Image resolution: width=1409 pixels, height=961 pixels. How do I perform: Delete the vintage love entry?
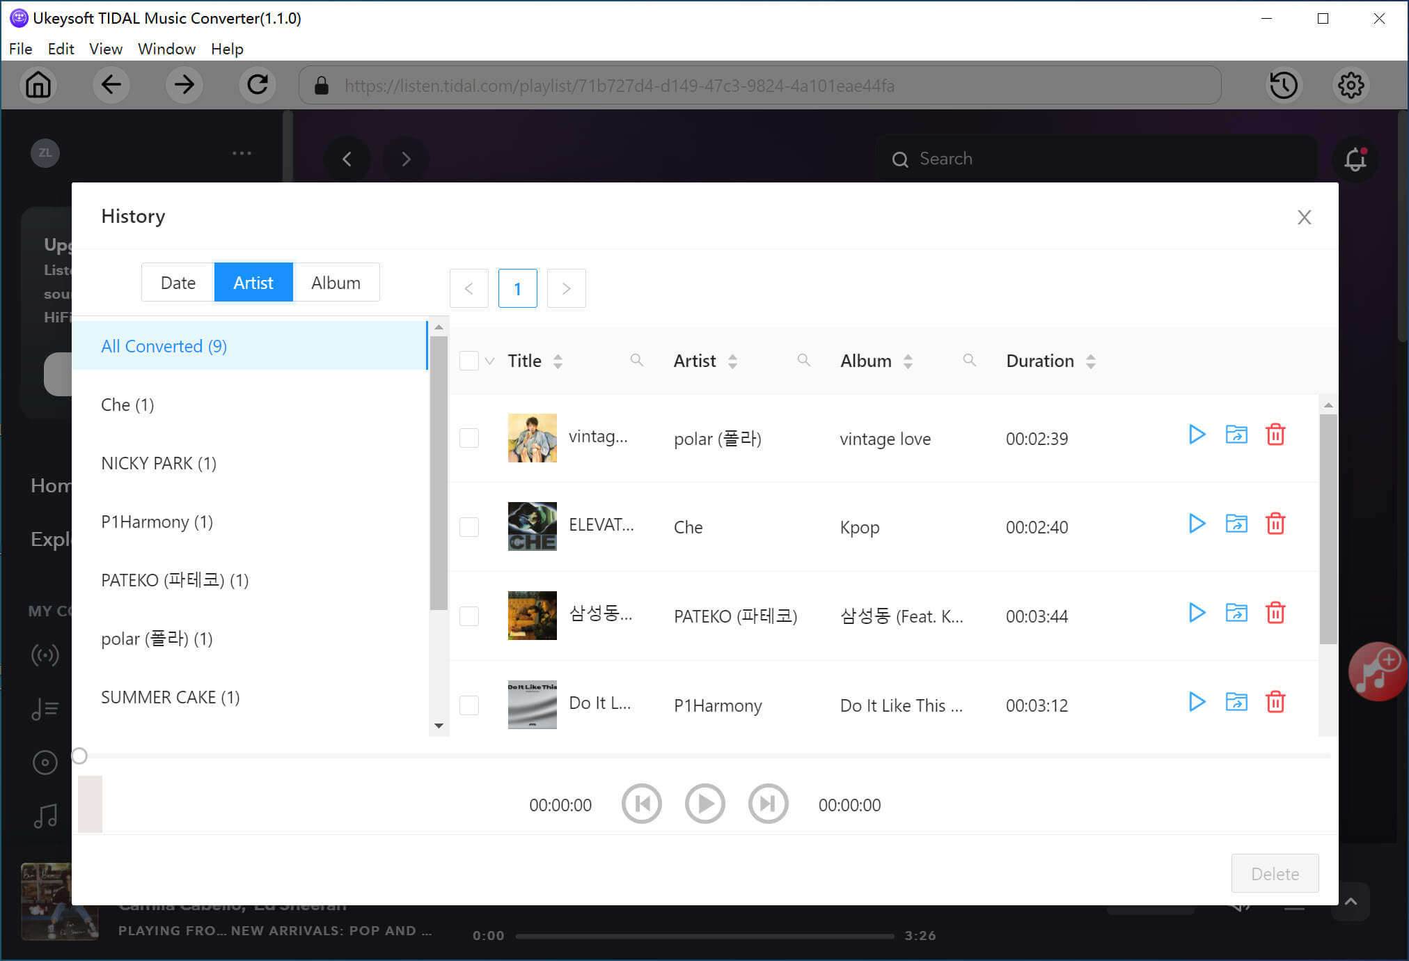click(1275, 435)
